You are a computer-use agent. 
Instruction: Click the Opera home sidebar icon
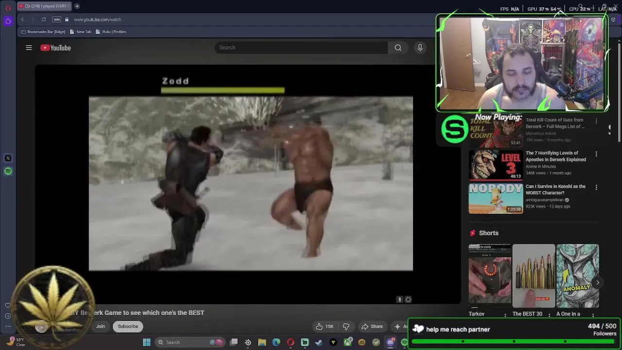(x=8, y=21)
